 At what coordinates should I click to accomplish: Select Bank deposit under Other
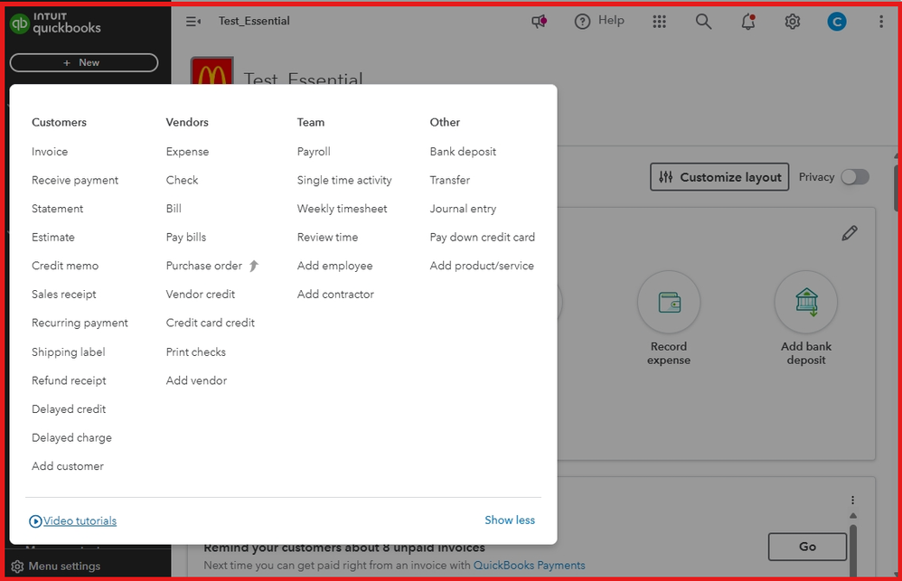463,152
